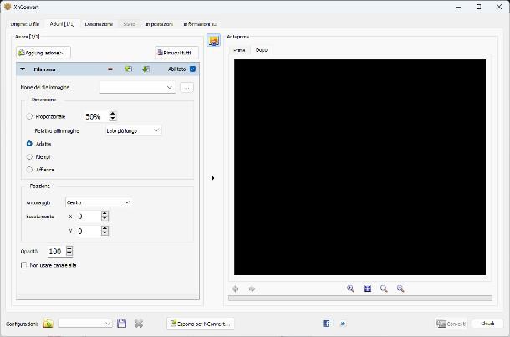
Task: Collapse the Filigrana action section
Action: 23,69
